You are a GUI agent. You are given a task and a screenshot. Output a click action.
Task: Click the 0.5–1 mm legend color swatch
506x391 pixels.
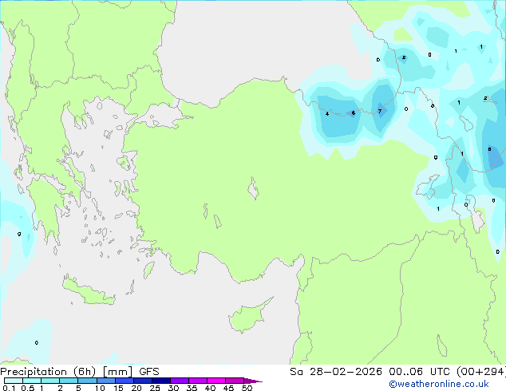click(x=32, y=381)
